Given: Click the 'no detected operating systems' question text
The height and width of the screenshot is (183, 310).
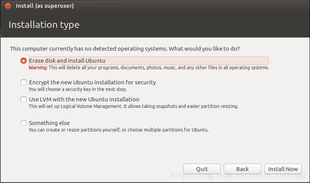Looking at the screenshot, I should point(124,49).
